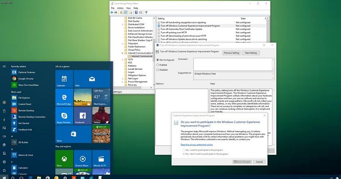Open the Movies & TV tile
The height and width of the screenshot is (179, 341).
[x=101, y=159]
